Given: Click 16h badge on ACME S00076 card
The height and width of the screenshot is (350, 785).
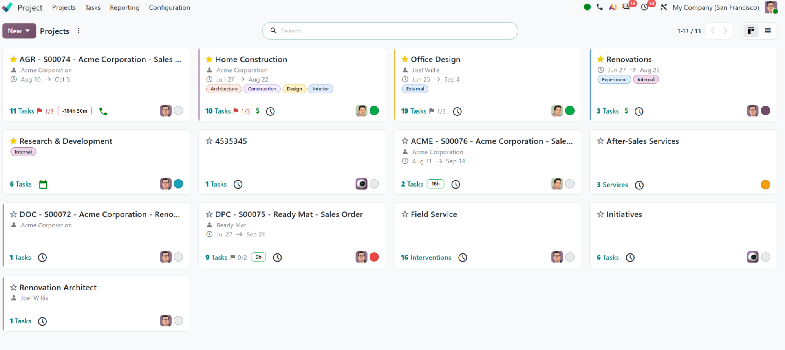Looking at the screenshot, I should (436, 184).
